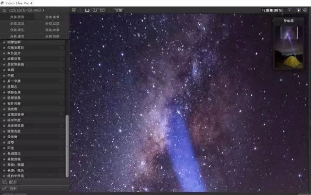Expand the 历史 history section
The image size is (311, 195).
(x=35, y=189)
